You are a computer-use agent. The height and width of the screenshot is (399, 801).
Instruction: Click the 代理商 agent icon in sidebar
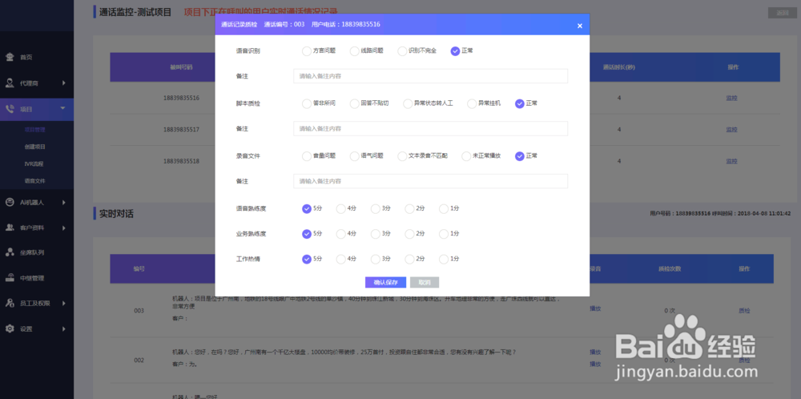point(10,83)
